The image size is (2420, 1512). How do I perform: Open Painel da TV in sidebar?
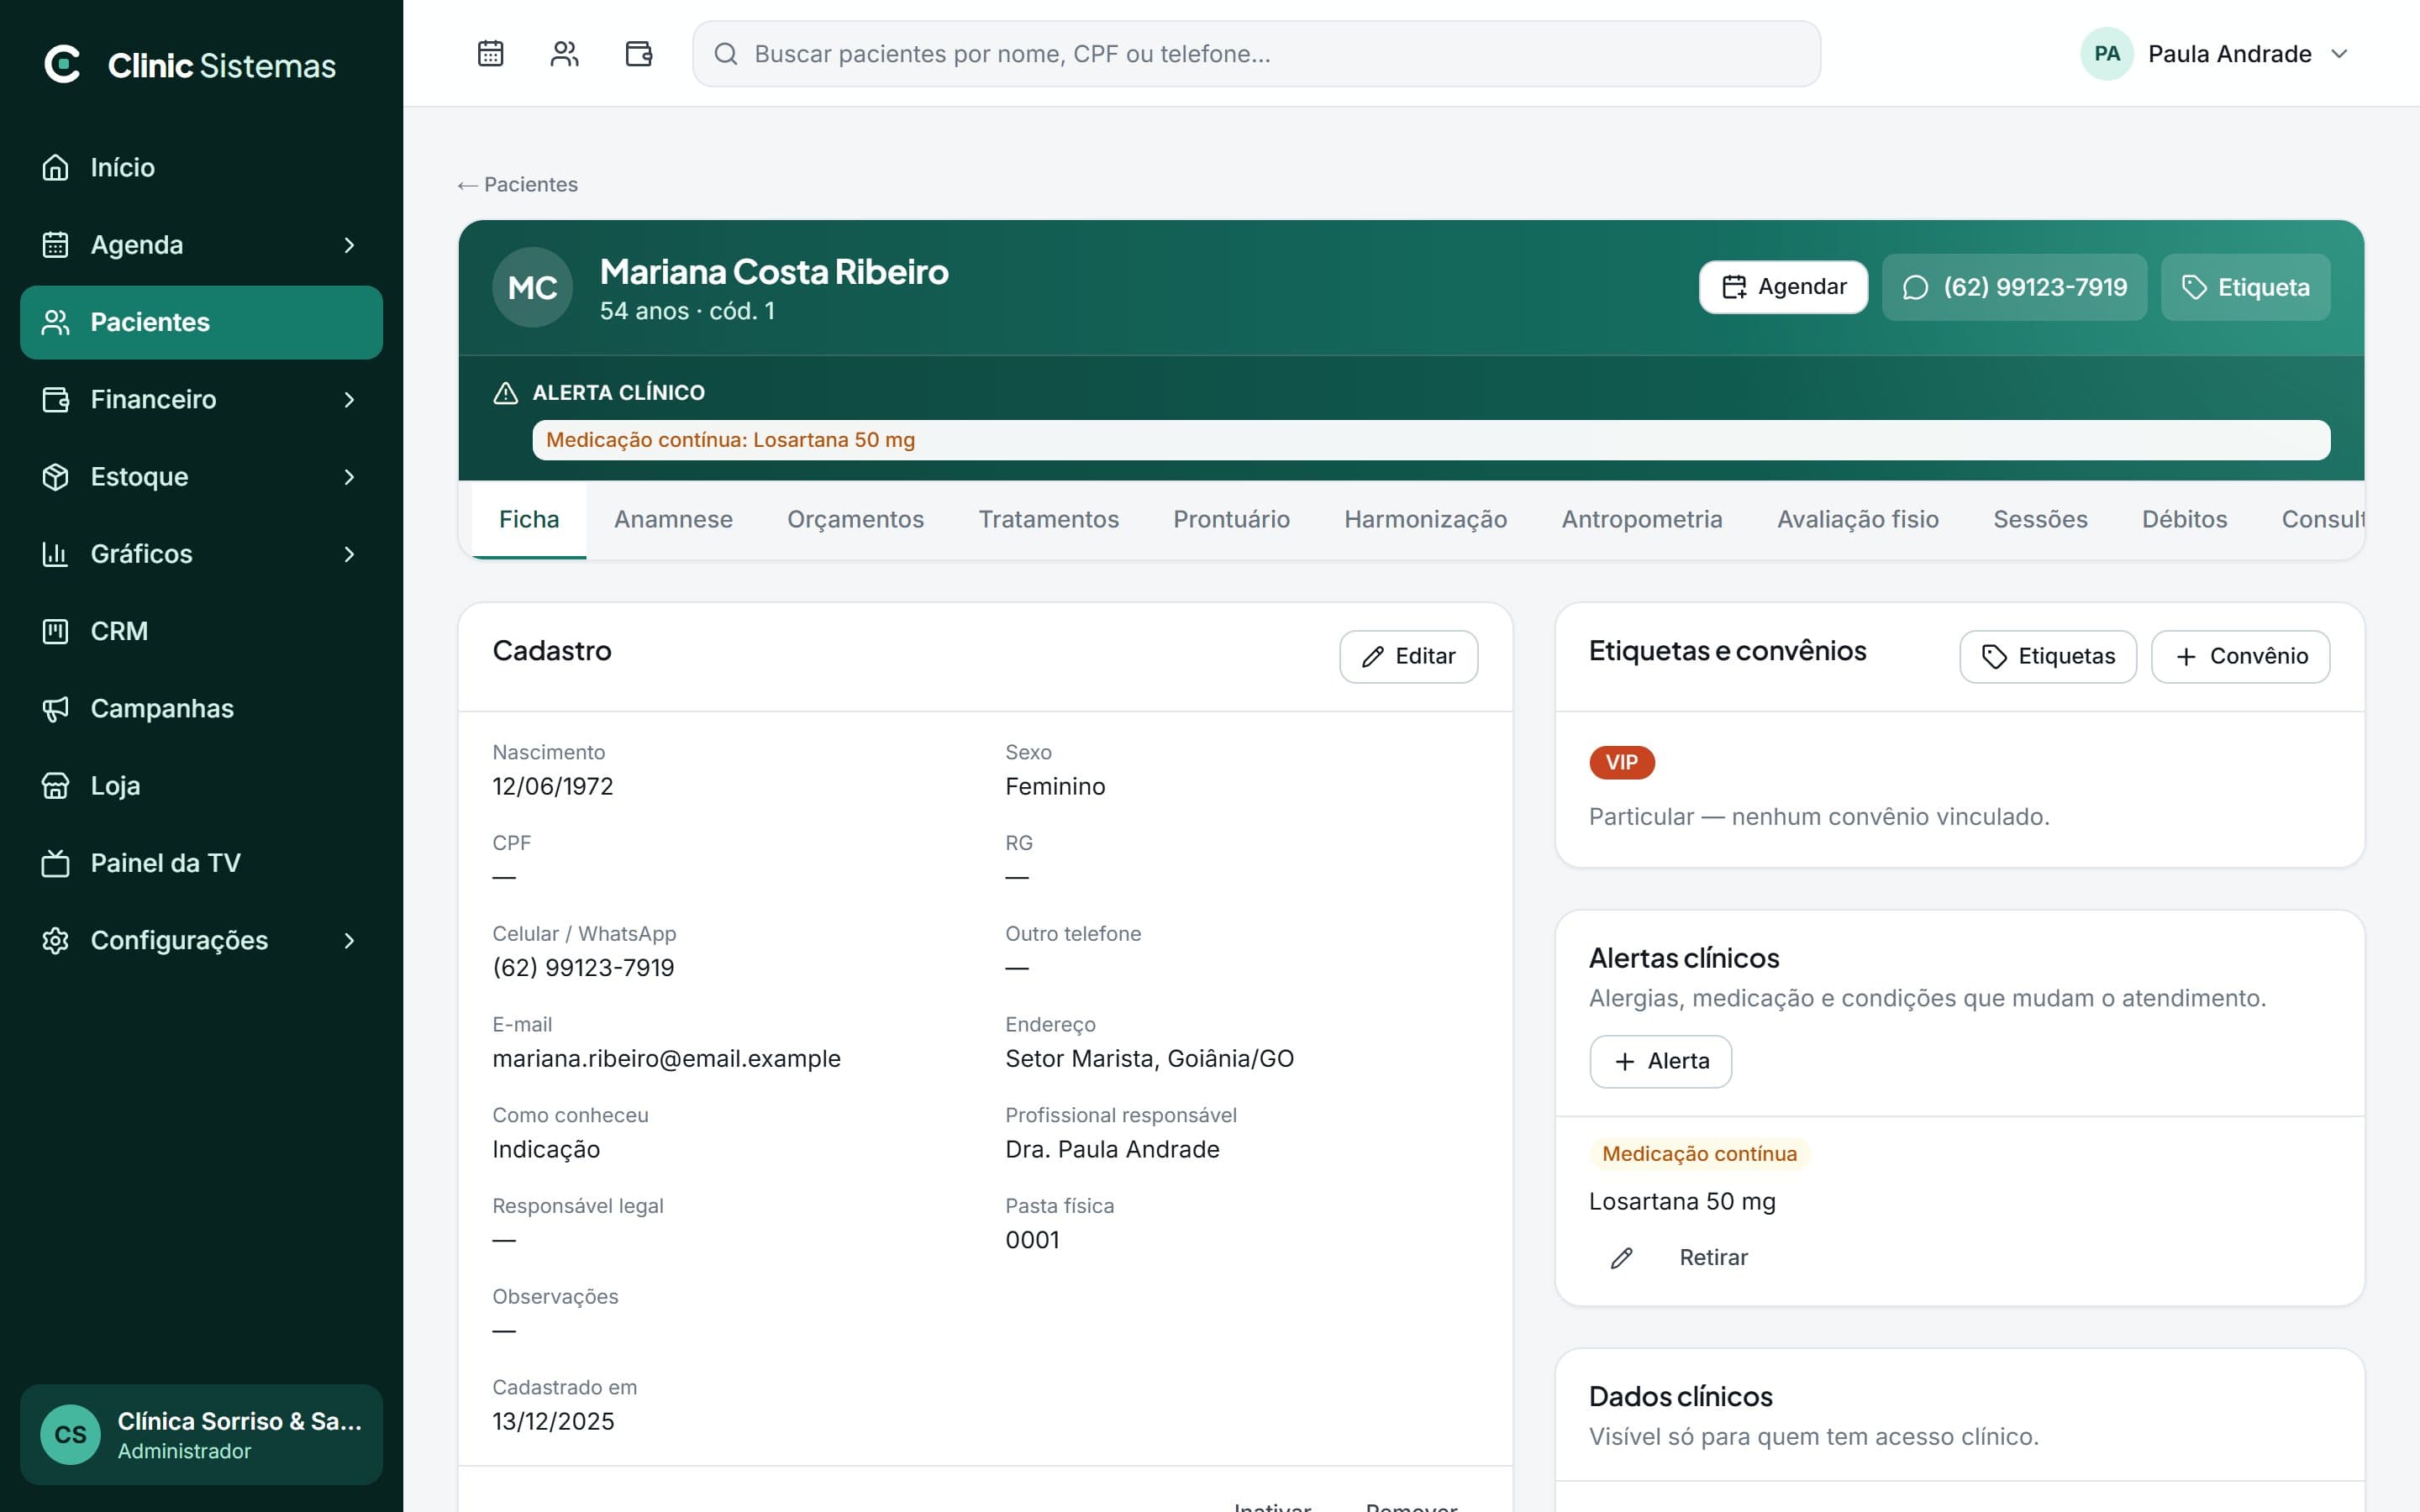[201, 863]
